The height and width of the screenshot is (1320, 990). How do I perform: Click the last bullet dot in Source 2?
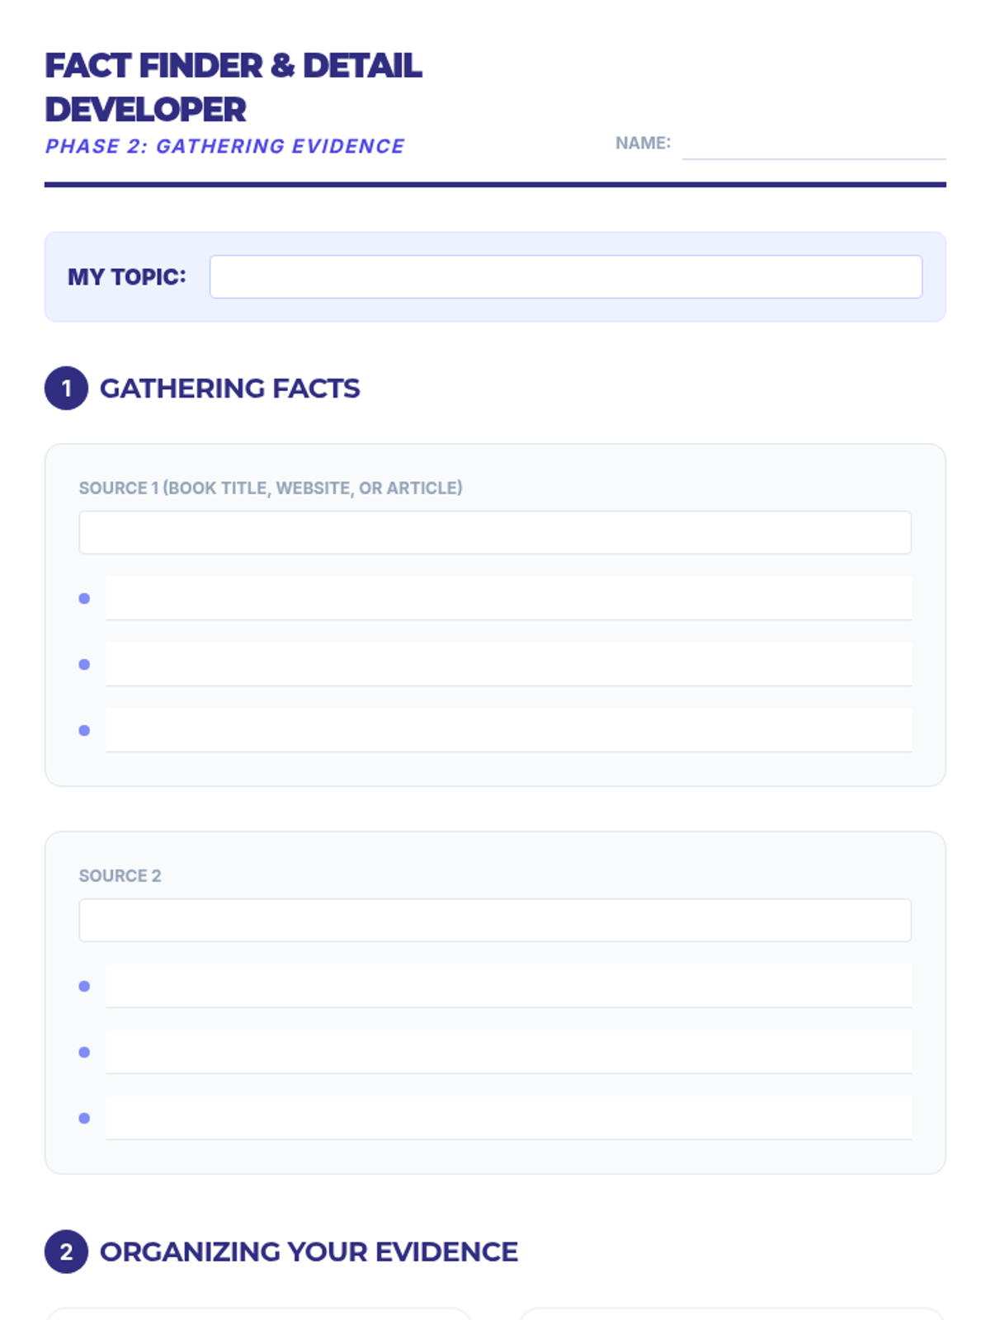click(84, 1119)
